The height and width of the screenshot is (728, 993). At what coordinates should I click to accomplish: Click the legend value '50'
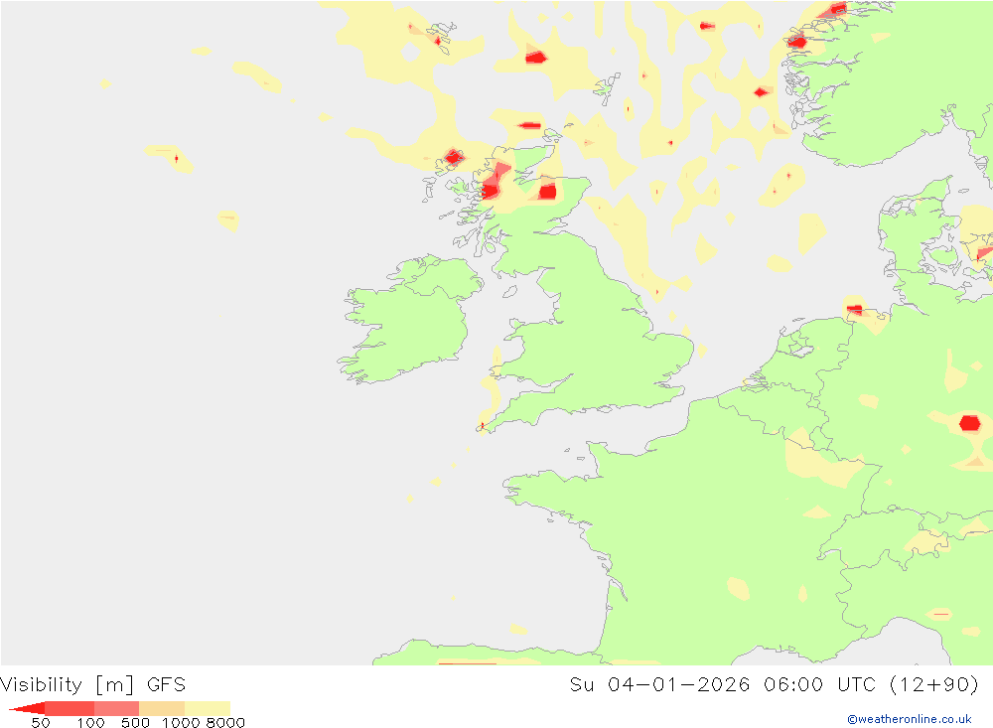[41, 723]
